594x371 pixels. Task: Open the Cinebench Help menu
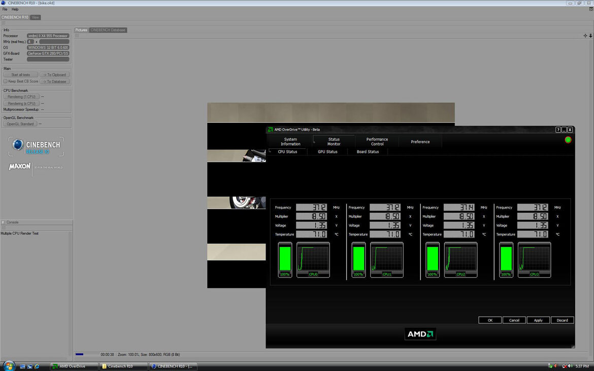click(15, 10)
